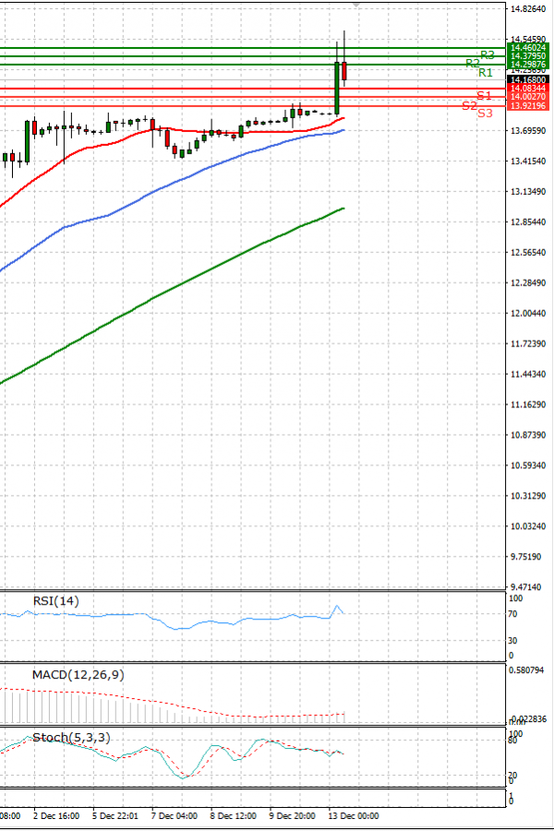Click the 13.13490 price axis value
Viewport: 554px width, 831px height.
[x=528, y=191]
